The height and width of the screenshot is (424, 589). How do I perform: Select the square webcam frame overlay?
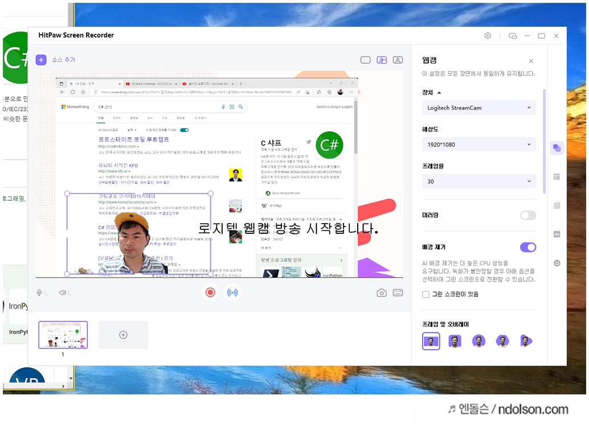point(431,341)
